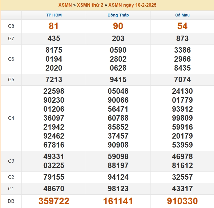The height and width of the screenshot is (208, 214).
Task: Click G3 number 88197
Action: [118, 165]
